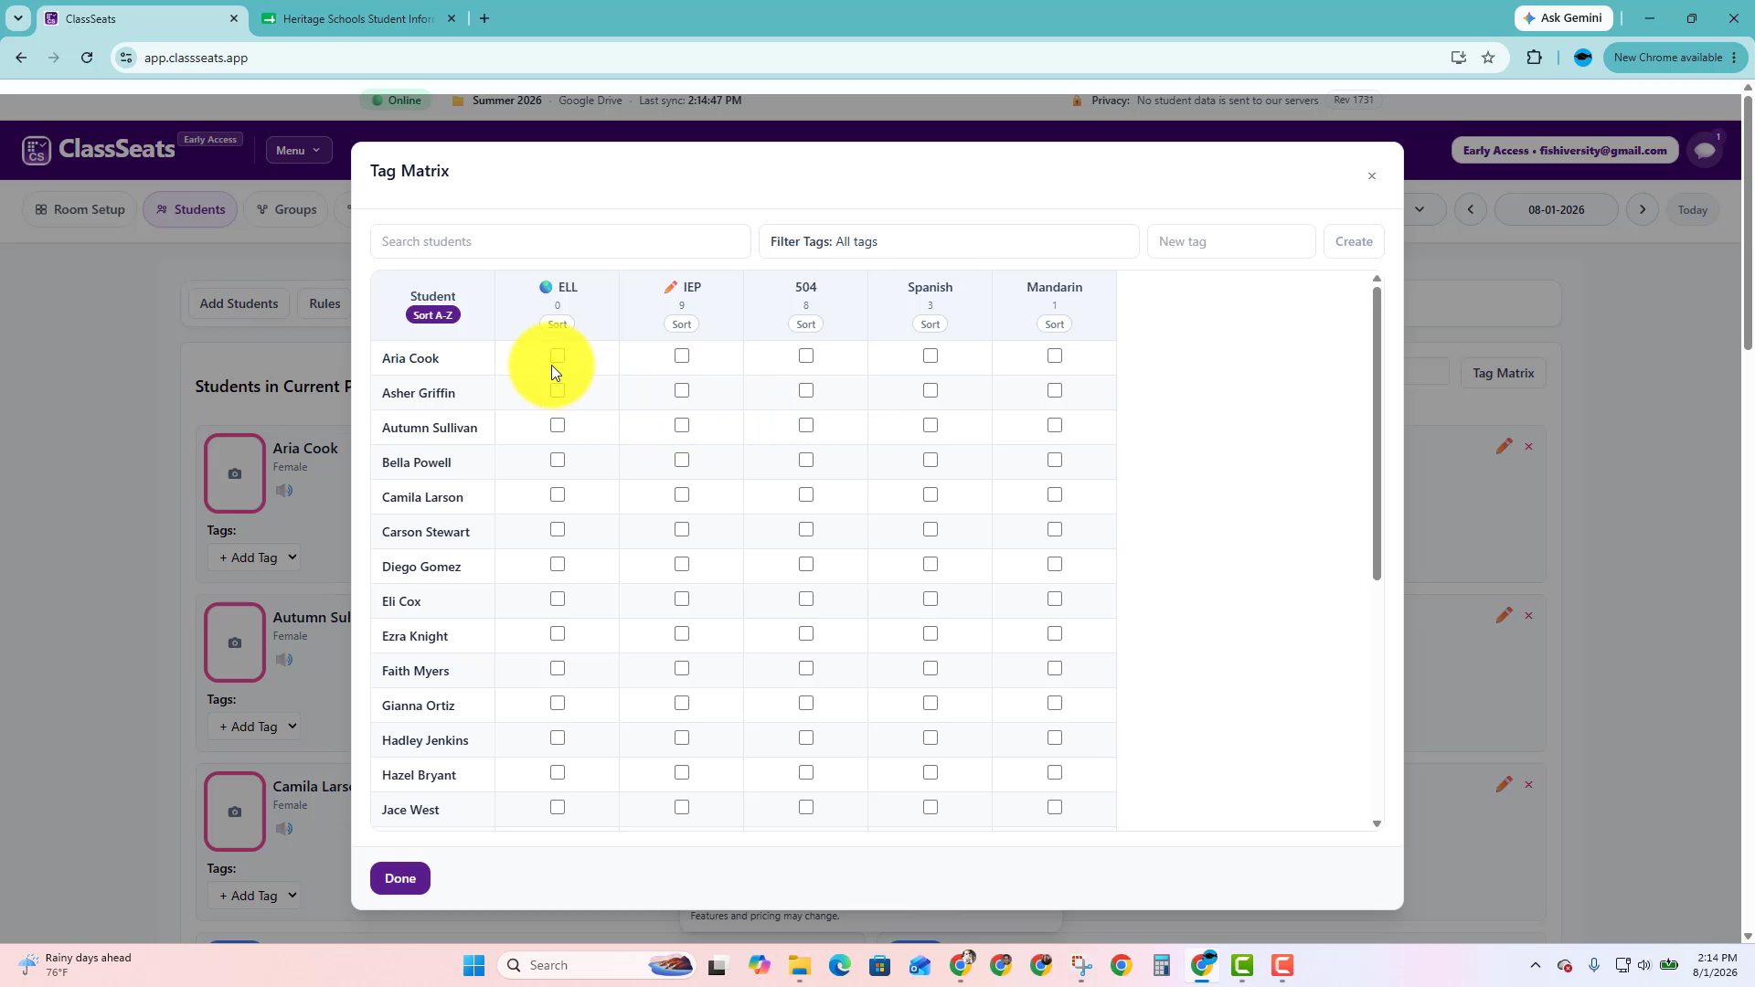
Task: Click the New tag input field
Action: coord(1231,241)
